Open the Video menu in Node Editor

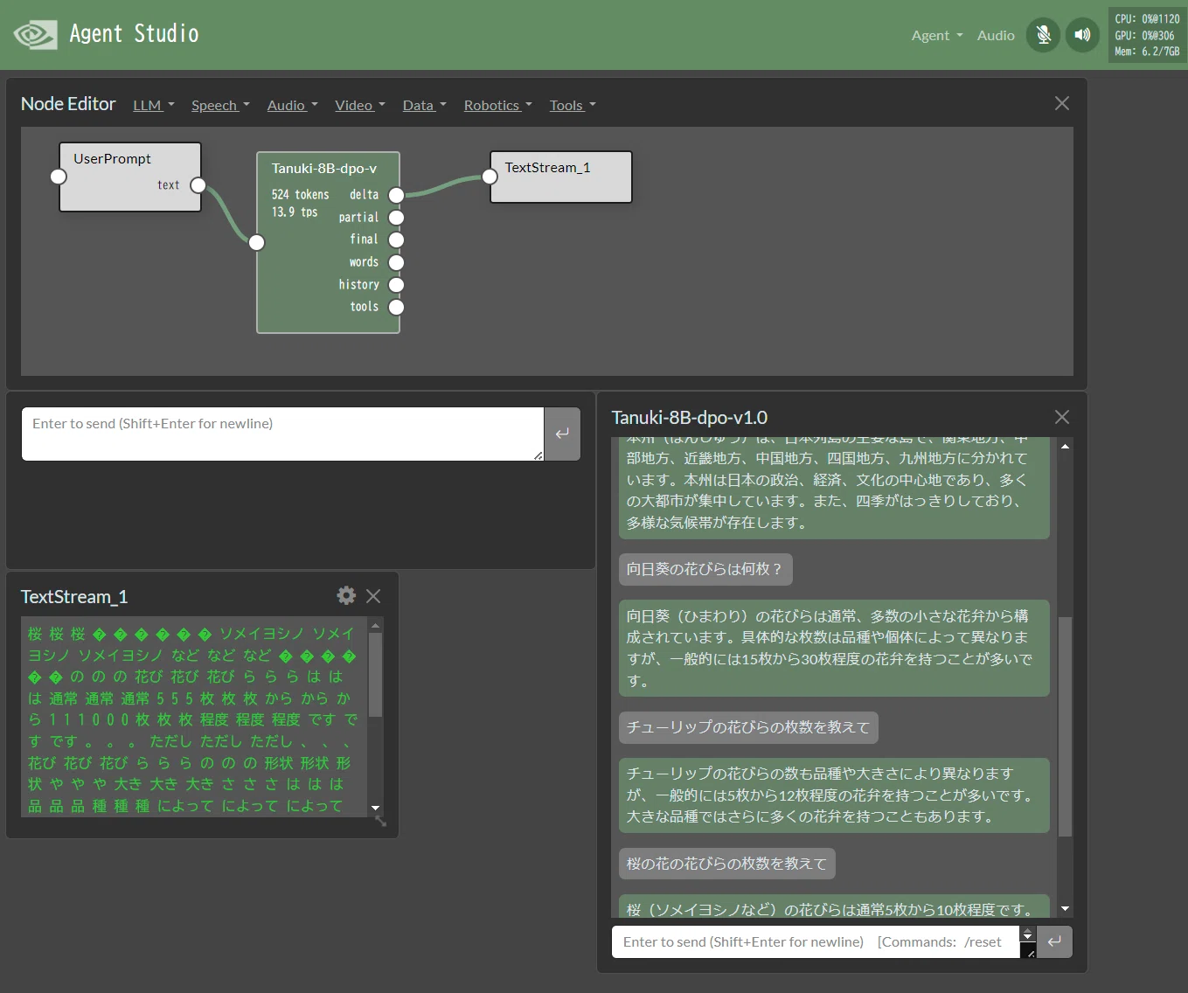click(360, 105)
